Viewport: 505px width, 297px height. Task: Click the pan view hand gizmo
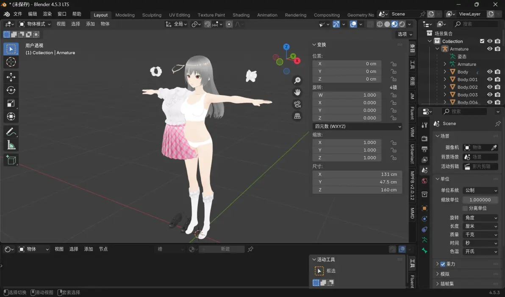(x=297, y=92)
